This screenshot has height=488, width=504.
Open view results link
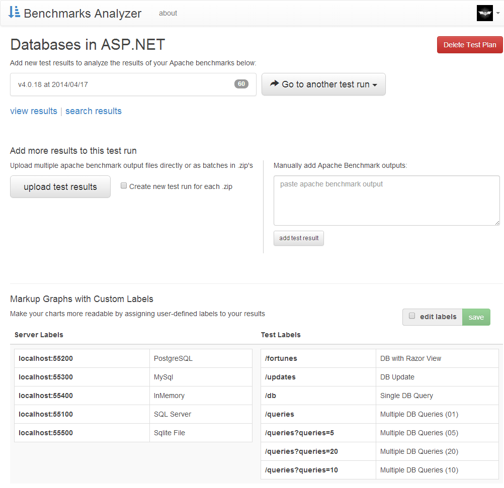coord(33,111)
